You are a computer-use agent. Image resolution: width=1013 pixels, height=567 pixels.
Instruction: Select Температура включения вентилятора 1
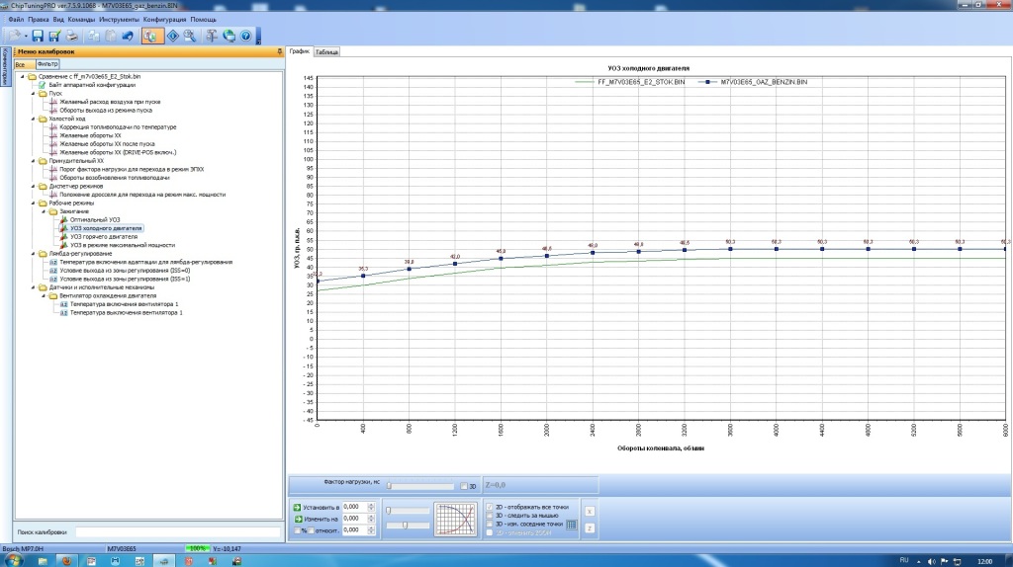124,304
